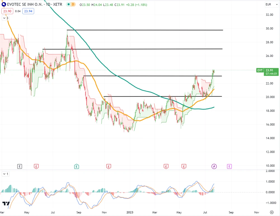
Task: Click the purple lightning bolt event marker
Action: (214, 166)
